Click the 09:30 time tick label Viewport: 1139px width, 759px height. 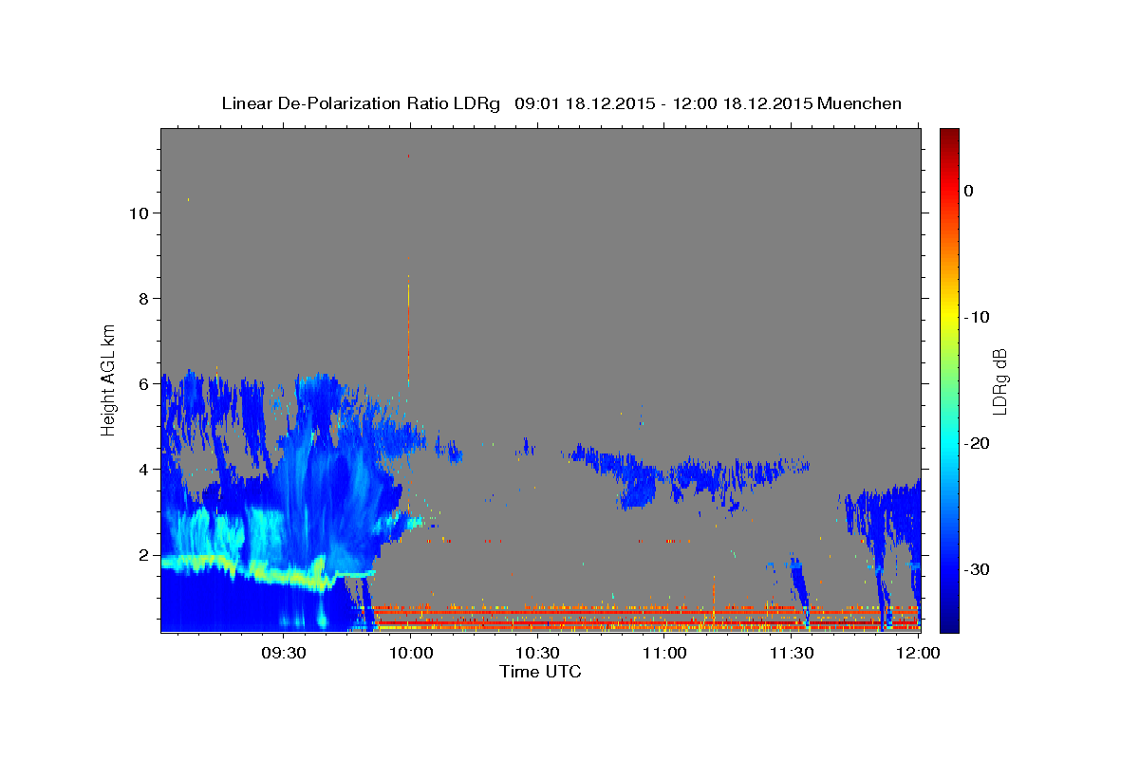[284, 654]
